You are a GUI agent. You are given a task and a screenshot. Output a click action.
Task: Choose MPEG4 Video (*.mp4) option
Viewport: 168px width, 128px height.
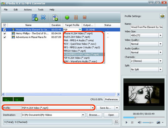pyautogui.click(x=83, y=51)
